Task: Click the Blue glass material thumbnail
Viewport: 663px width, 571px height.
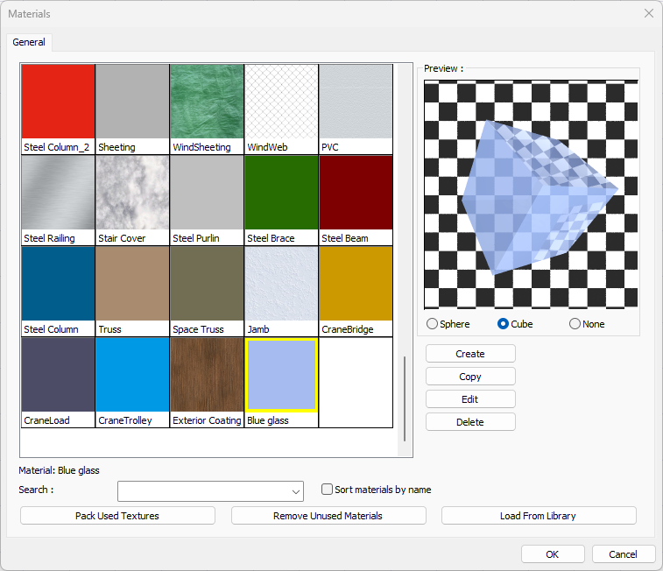Action: pyautogui.click(x=281, y=375)
